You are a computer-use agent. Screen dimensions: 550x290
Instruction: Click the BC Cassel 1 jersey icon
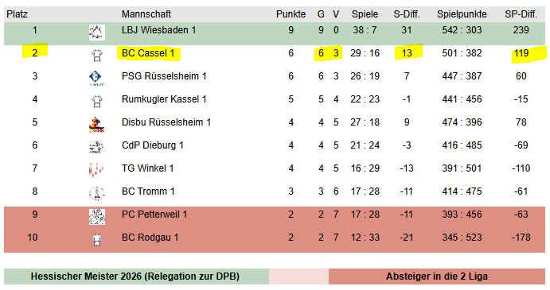97,56
